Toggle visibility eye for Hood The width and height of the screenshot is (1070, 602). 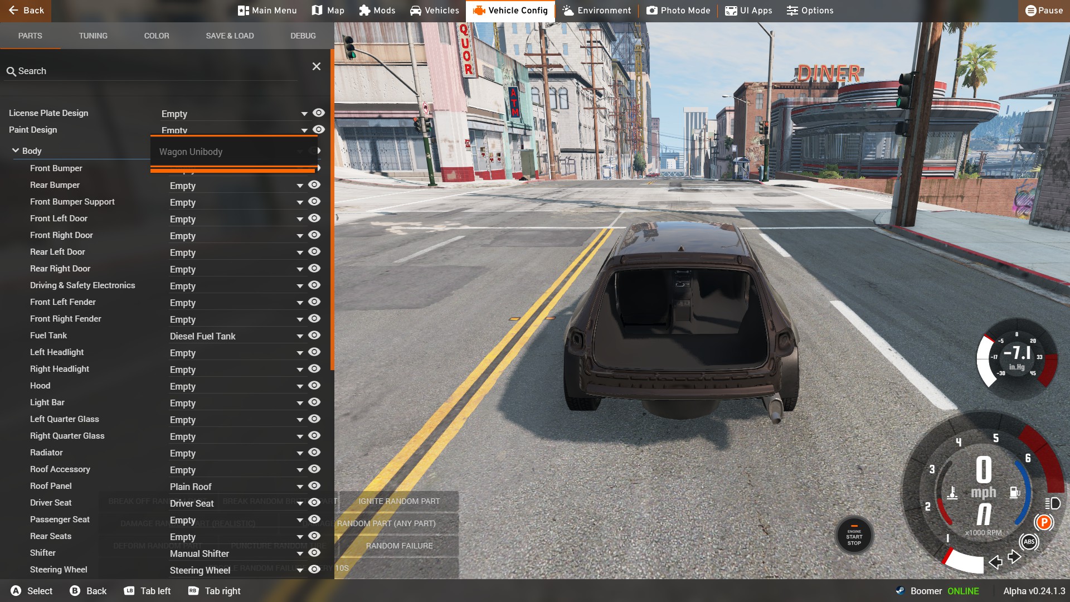[x=314, y=386]
